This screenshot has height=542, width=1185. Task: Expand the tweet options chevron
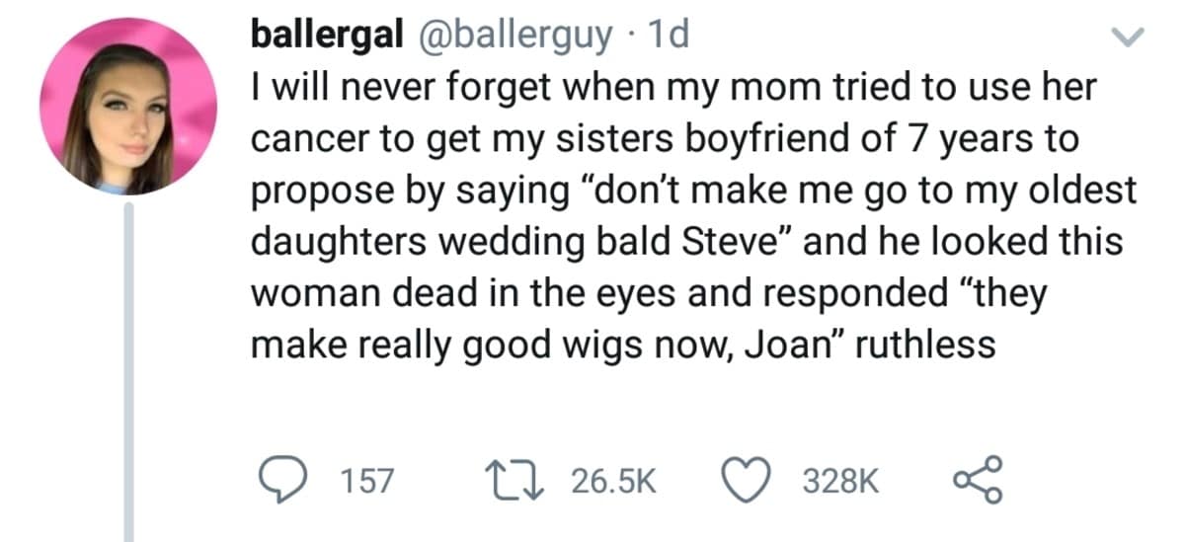(1126, 39)
